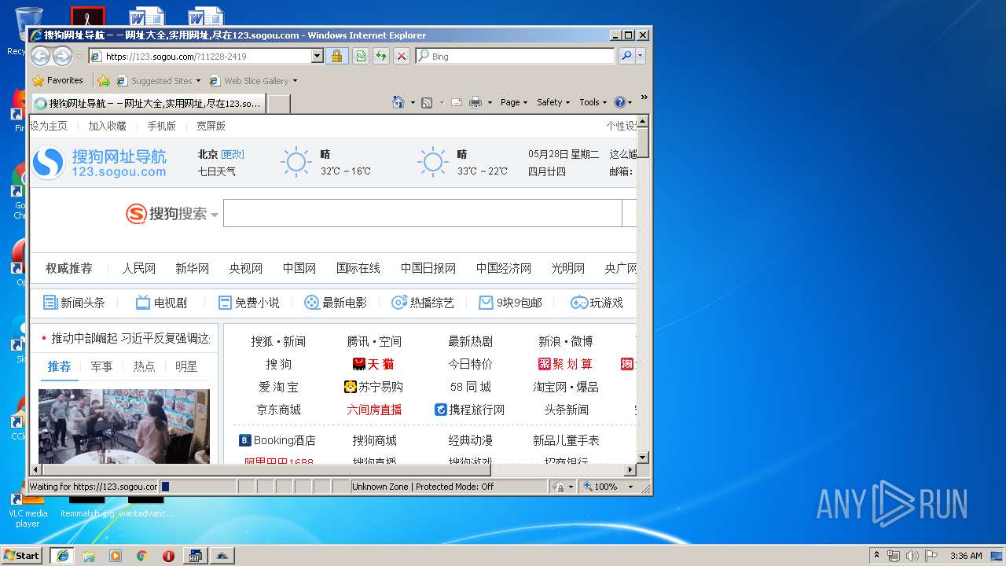The height and width of the screenshot is (566, 1006).
Task: Click the 加入收藏 link
Action: pos(107,126)
